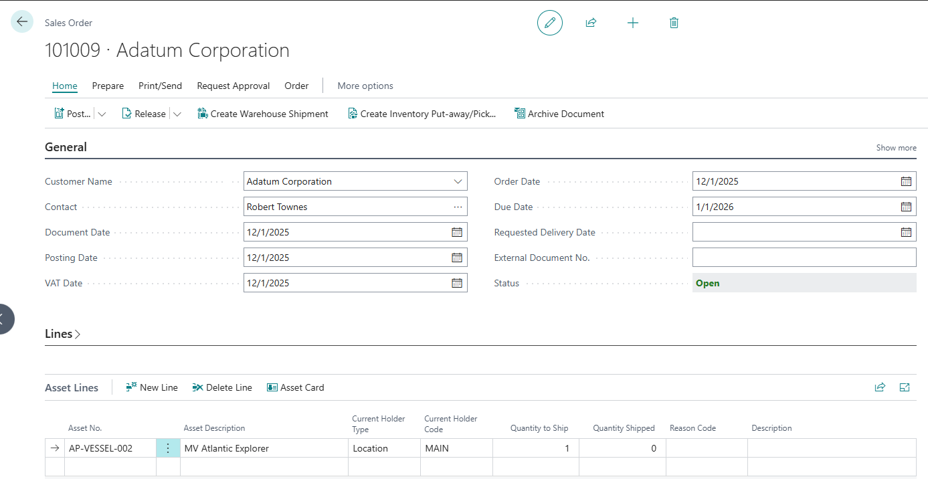
Task: Click the share icon in header
Action: [x=591, y=23]
